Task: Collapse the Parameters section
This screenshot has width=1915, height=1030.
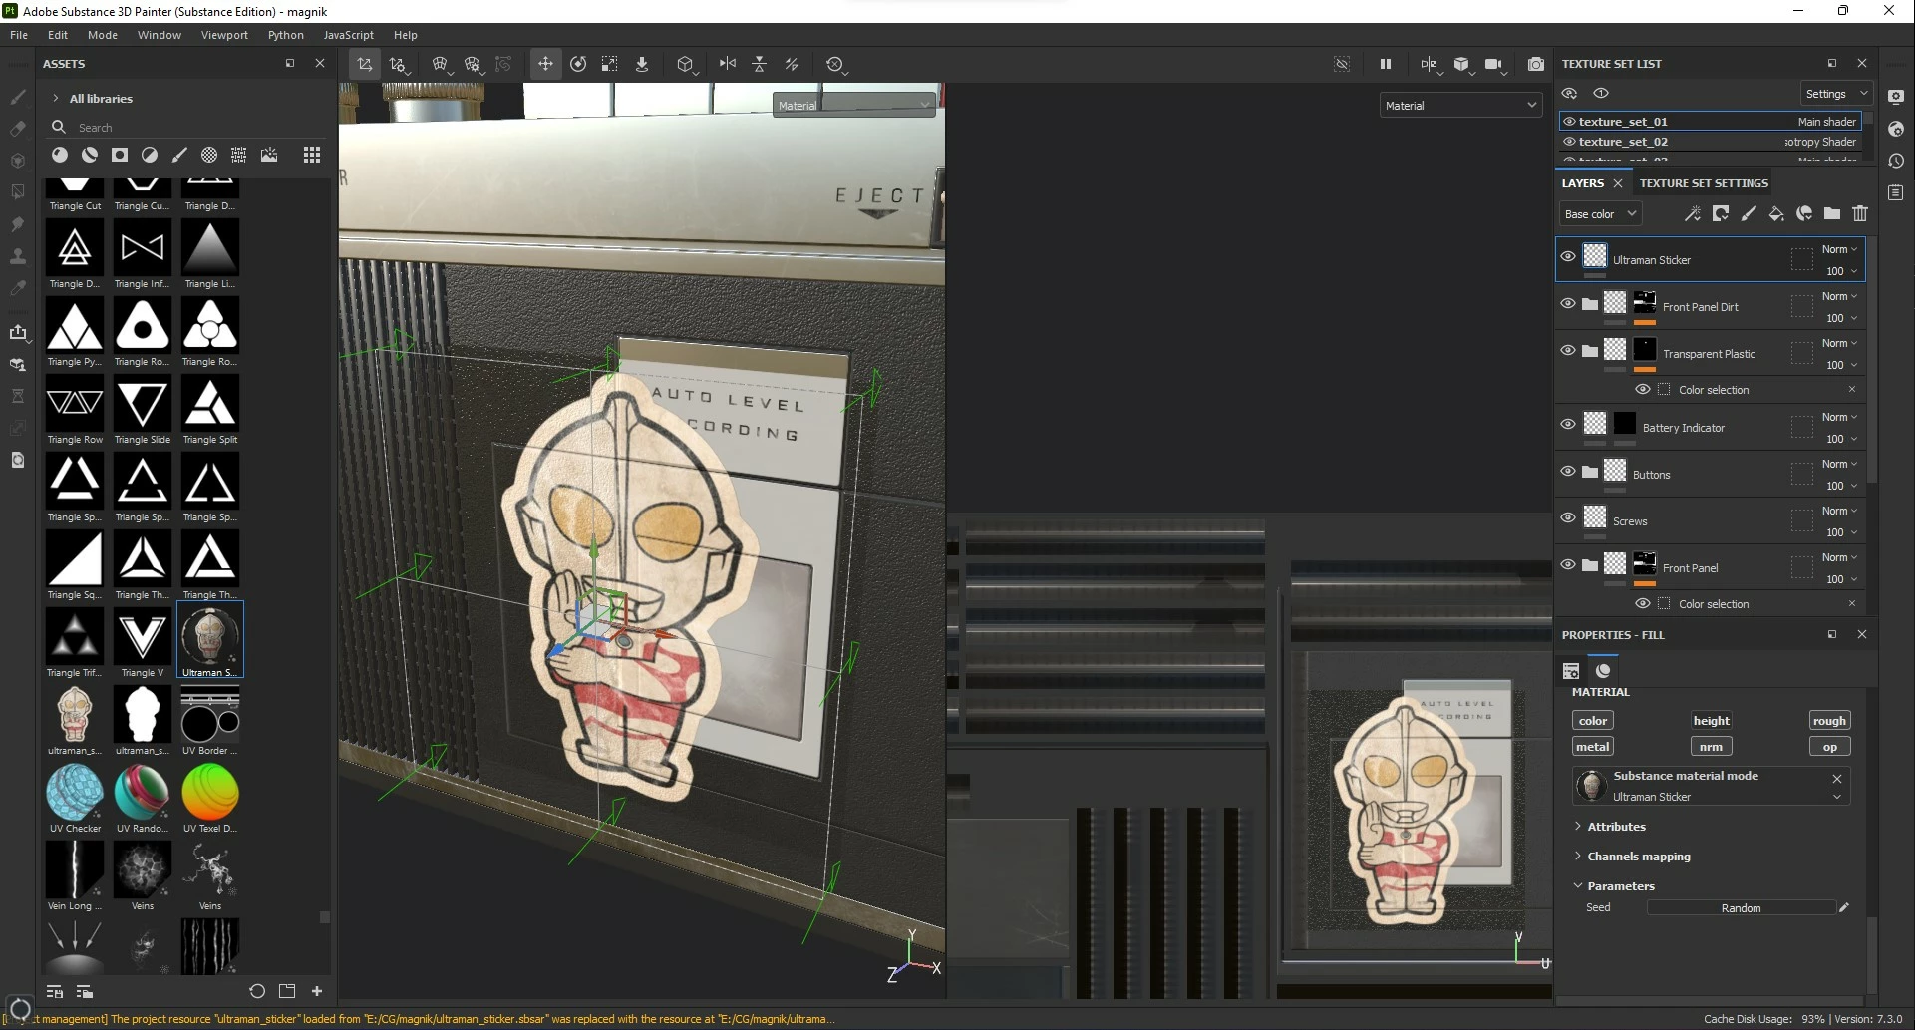Action: (x=1578, y=886)
